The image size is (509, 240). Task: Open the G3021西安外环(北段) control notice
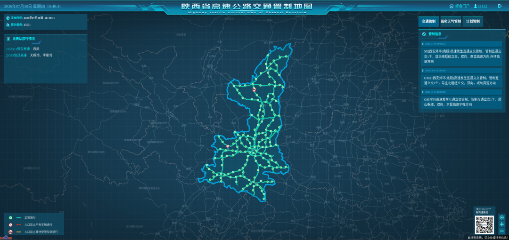pos(462,80)
